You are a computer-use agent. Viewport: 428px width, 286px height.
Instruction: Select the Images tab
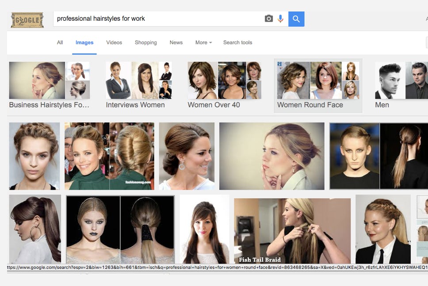click(x=84, y=42)
